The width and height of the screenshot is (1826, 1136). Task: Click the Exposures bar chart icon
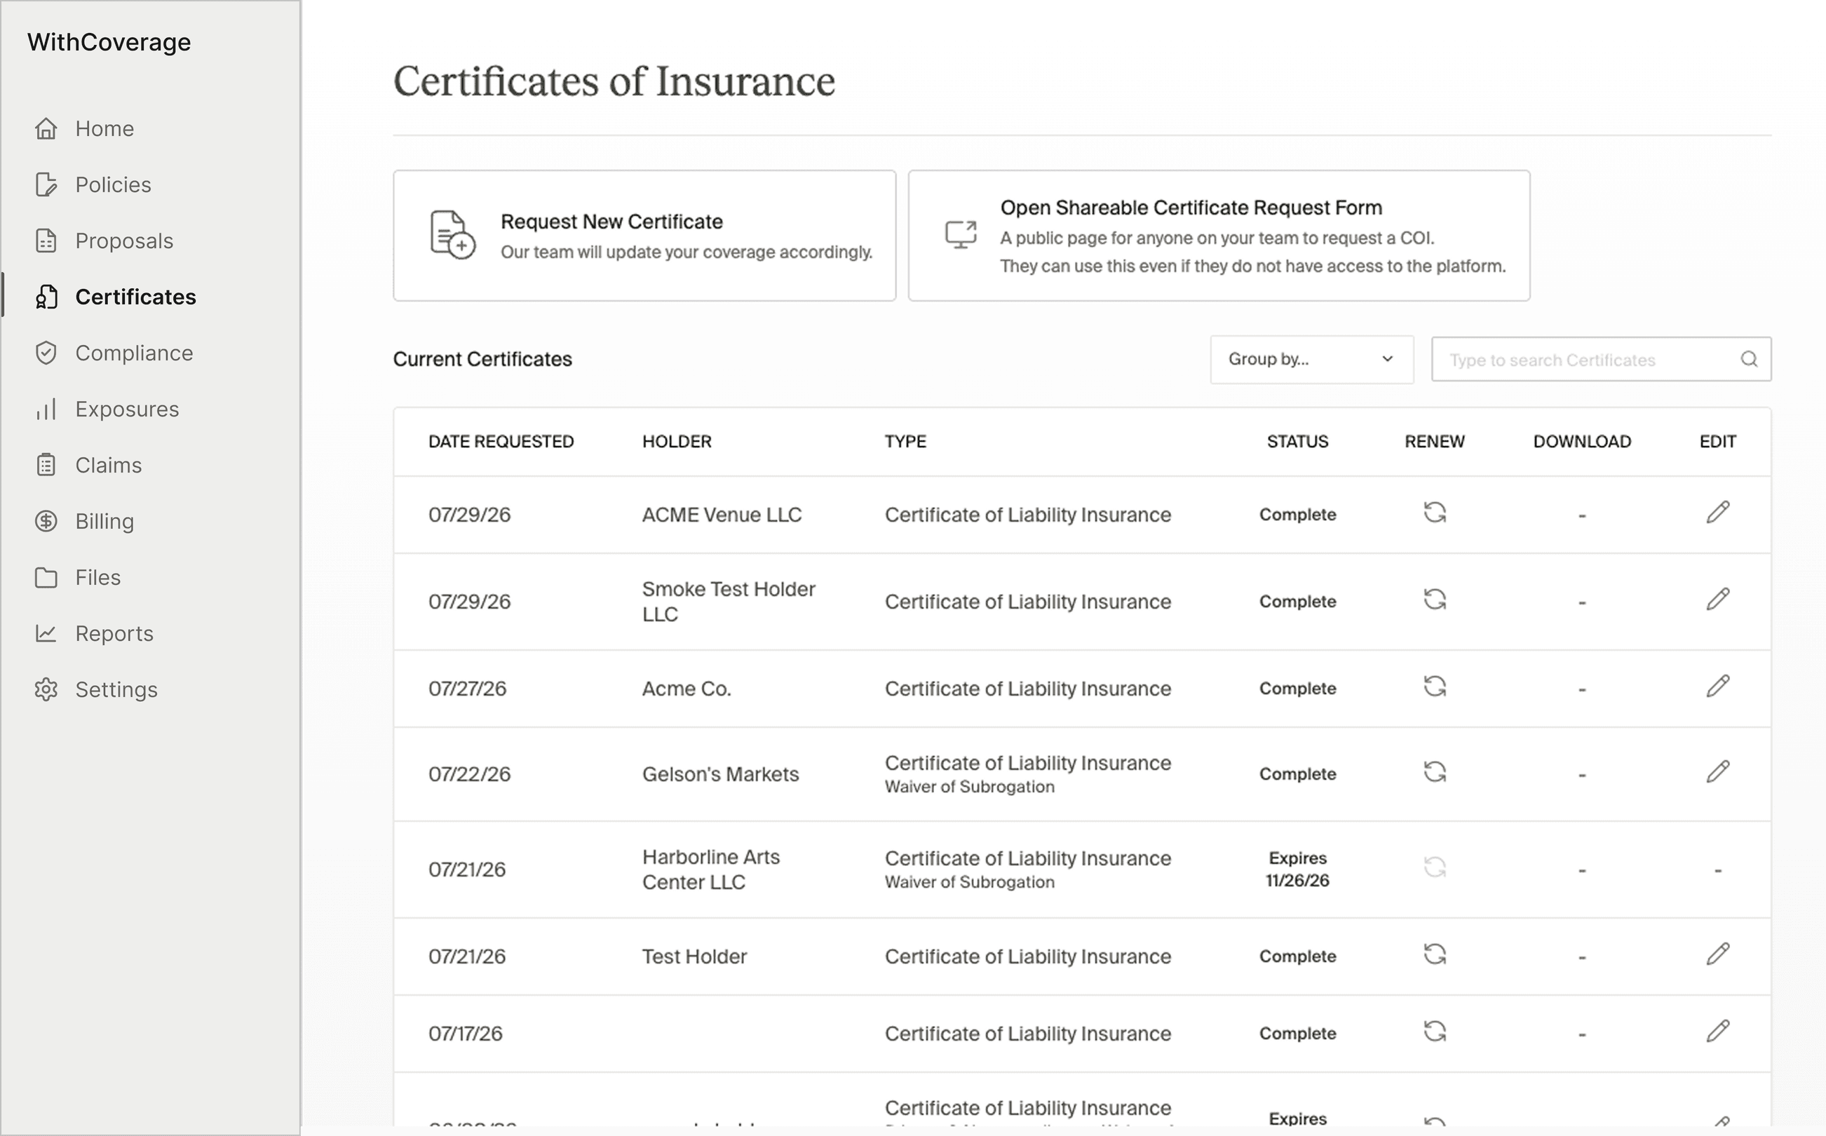tap(46, 410)
